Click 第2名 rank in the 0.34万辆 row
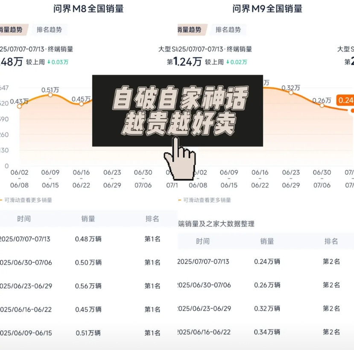This screenshot has height=350, width=354. [x=331, y=332]
